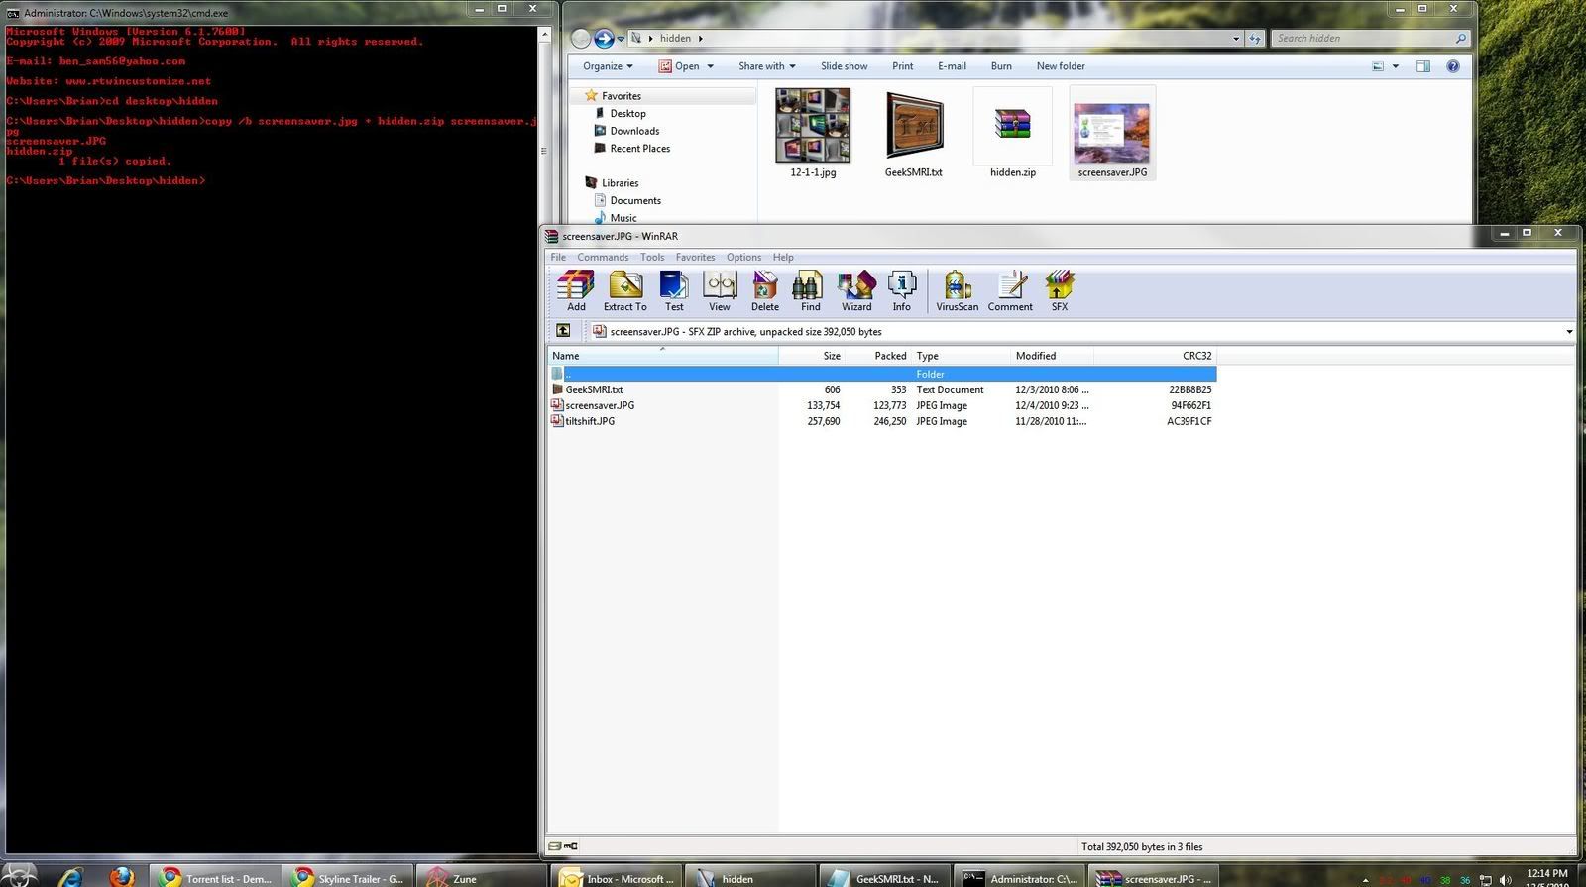Sort WinRAR list by CRC32 column
Image resolution: width=1586 pixels, height=887 pixels.
pos(1155,356)
